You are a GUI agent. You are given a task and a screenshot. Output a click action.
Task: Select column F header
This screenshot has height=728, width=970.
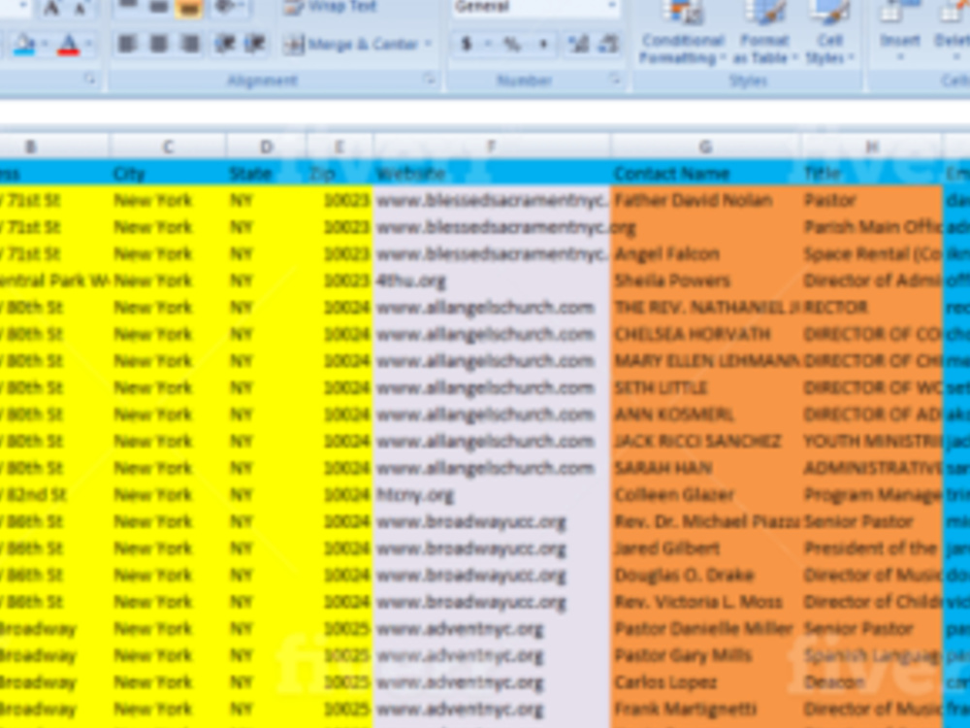[491, 147]
